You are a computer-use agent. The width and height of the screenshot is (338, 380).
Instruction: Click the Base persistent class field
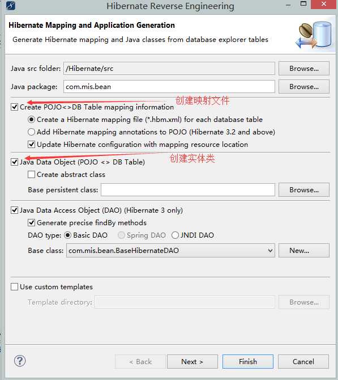click(188, 190)
